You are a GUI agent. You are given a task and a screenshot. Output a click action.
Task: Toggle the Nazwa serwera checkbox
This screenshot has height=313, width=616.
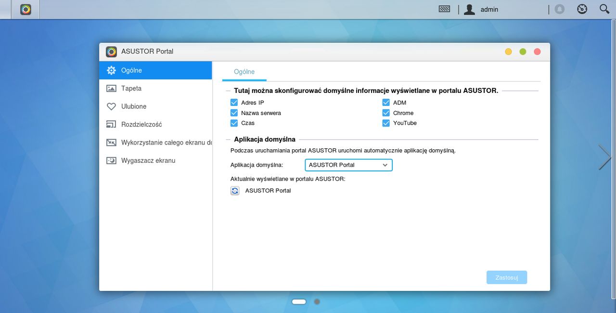pos(234,113)
